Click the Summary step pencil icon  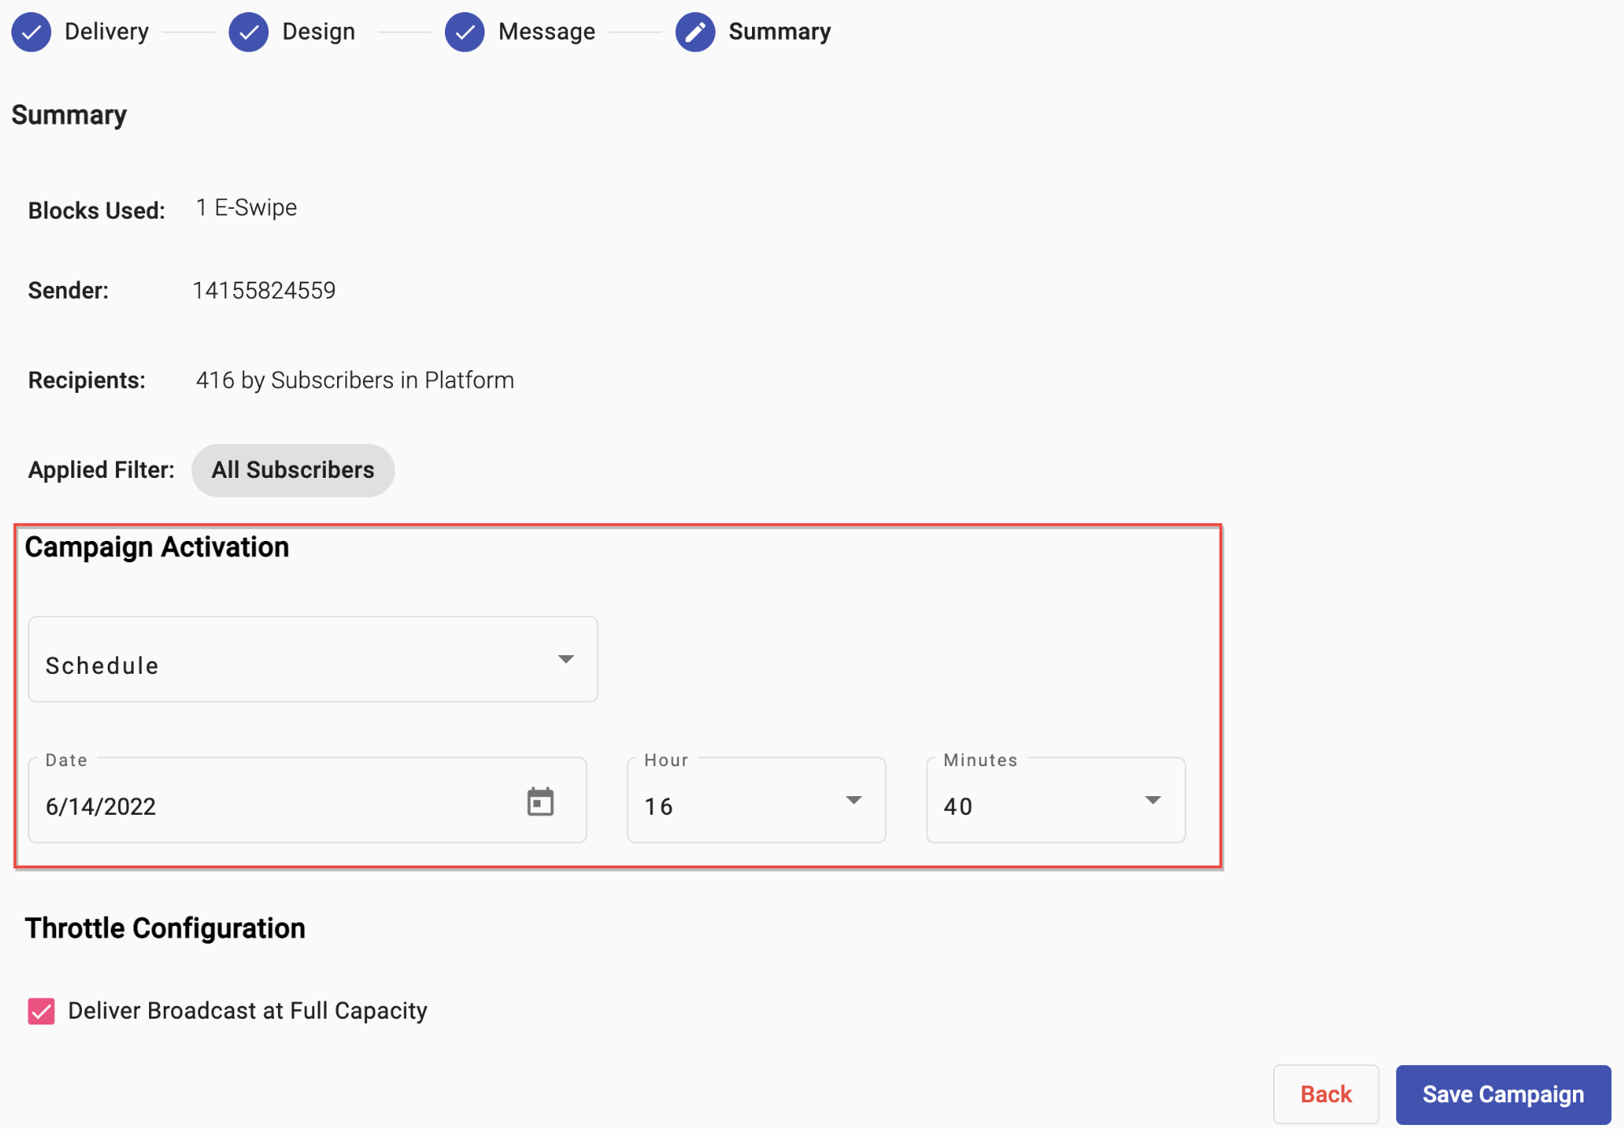tap(694, 32)
